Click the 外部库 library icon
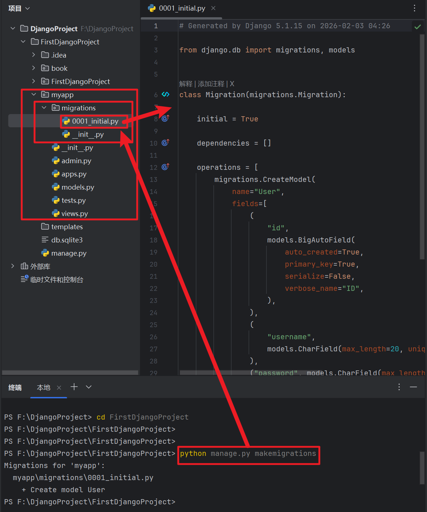The image size is (427, 512). [25, 266]
